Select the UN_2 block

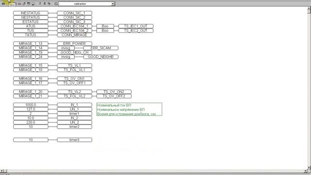click(74, 122)
